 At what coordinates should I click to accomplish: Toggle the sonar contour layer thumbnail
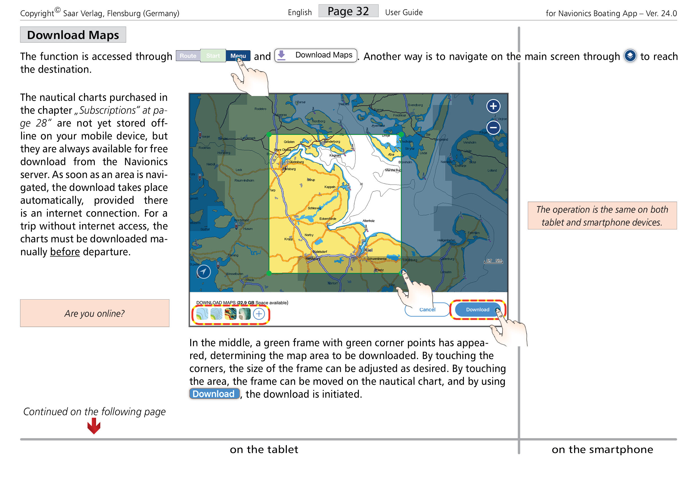coord(217,314)
